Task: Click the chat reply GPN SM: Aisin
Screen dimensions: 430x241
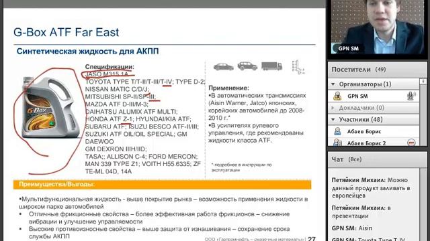Action: (x=352, y=228)
